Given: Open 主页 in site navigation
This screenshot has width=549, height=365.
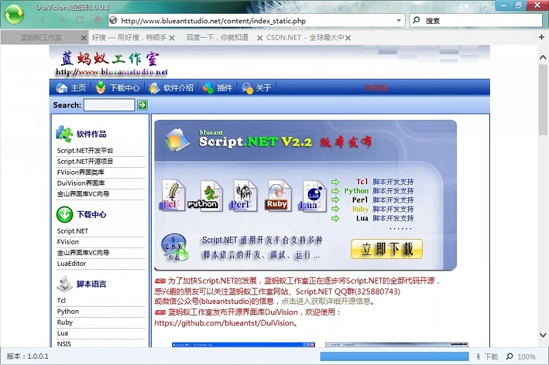Looking at the screenshot, I should click(x=71, y=88).
